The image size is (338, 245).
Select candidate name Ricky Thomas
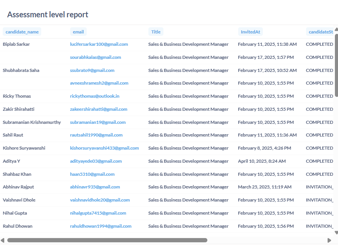(x=17, y=97)
